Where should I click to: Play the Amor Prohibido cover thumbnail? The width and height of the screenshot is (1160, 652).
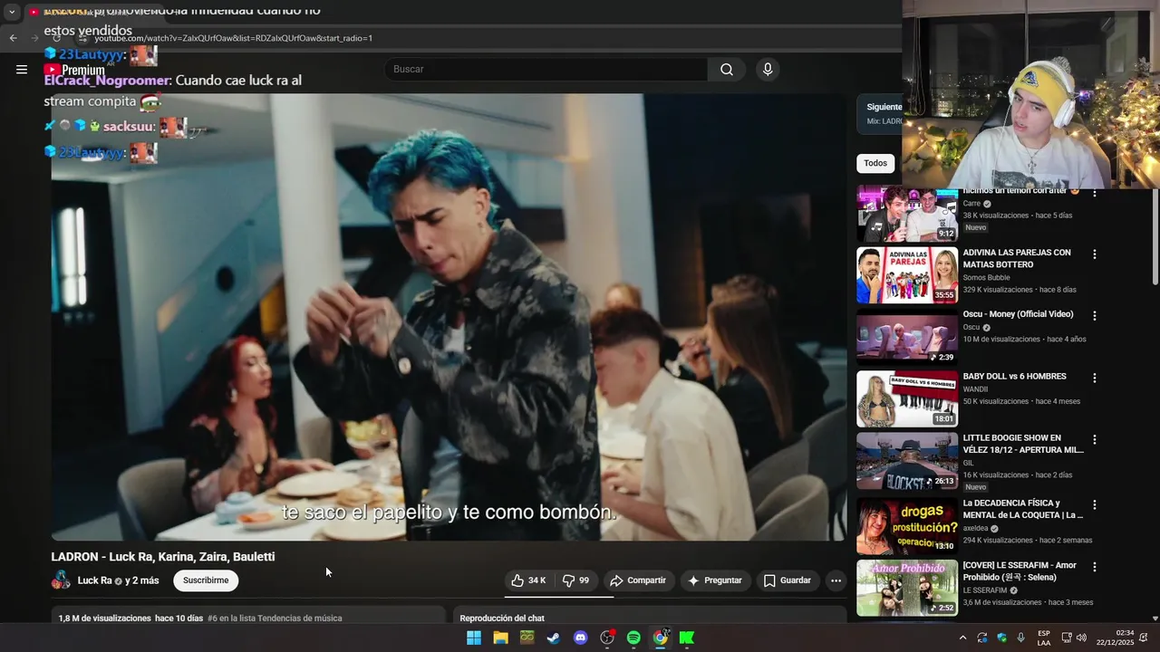click(907, 588)
